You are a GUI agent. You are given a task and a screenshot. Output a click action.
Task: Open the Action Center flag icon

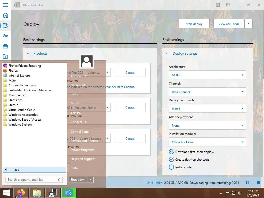tap(227, 193)
